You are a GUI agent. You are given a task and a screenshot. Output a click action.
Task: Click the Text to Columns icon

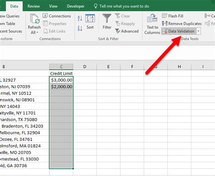click(152, 24)
